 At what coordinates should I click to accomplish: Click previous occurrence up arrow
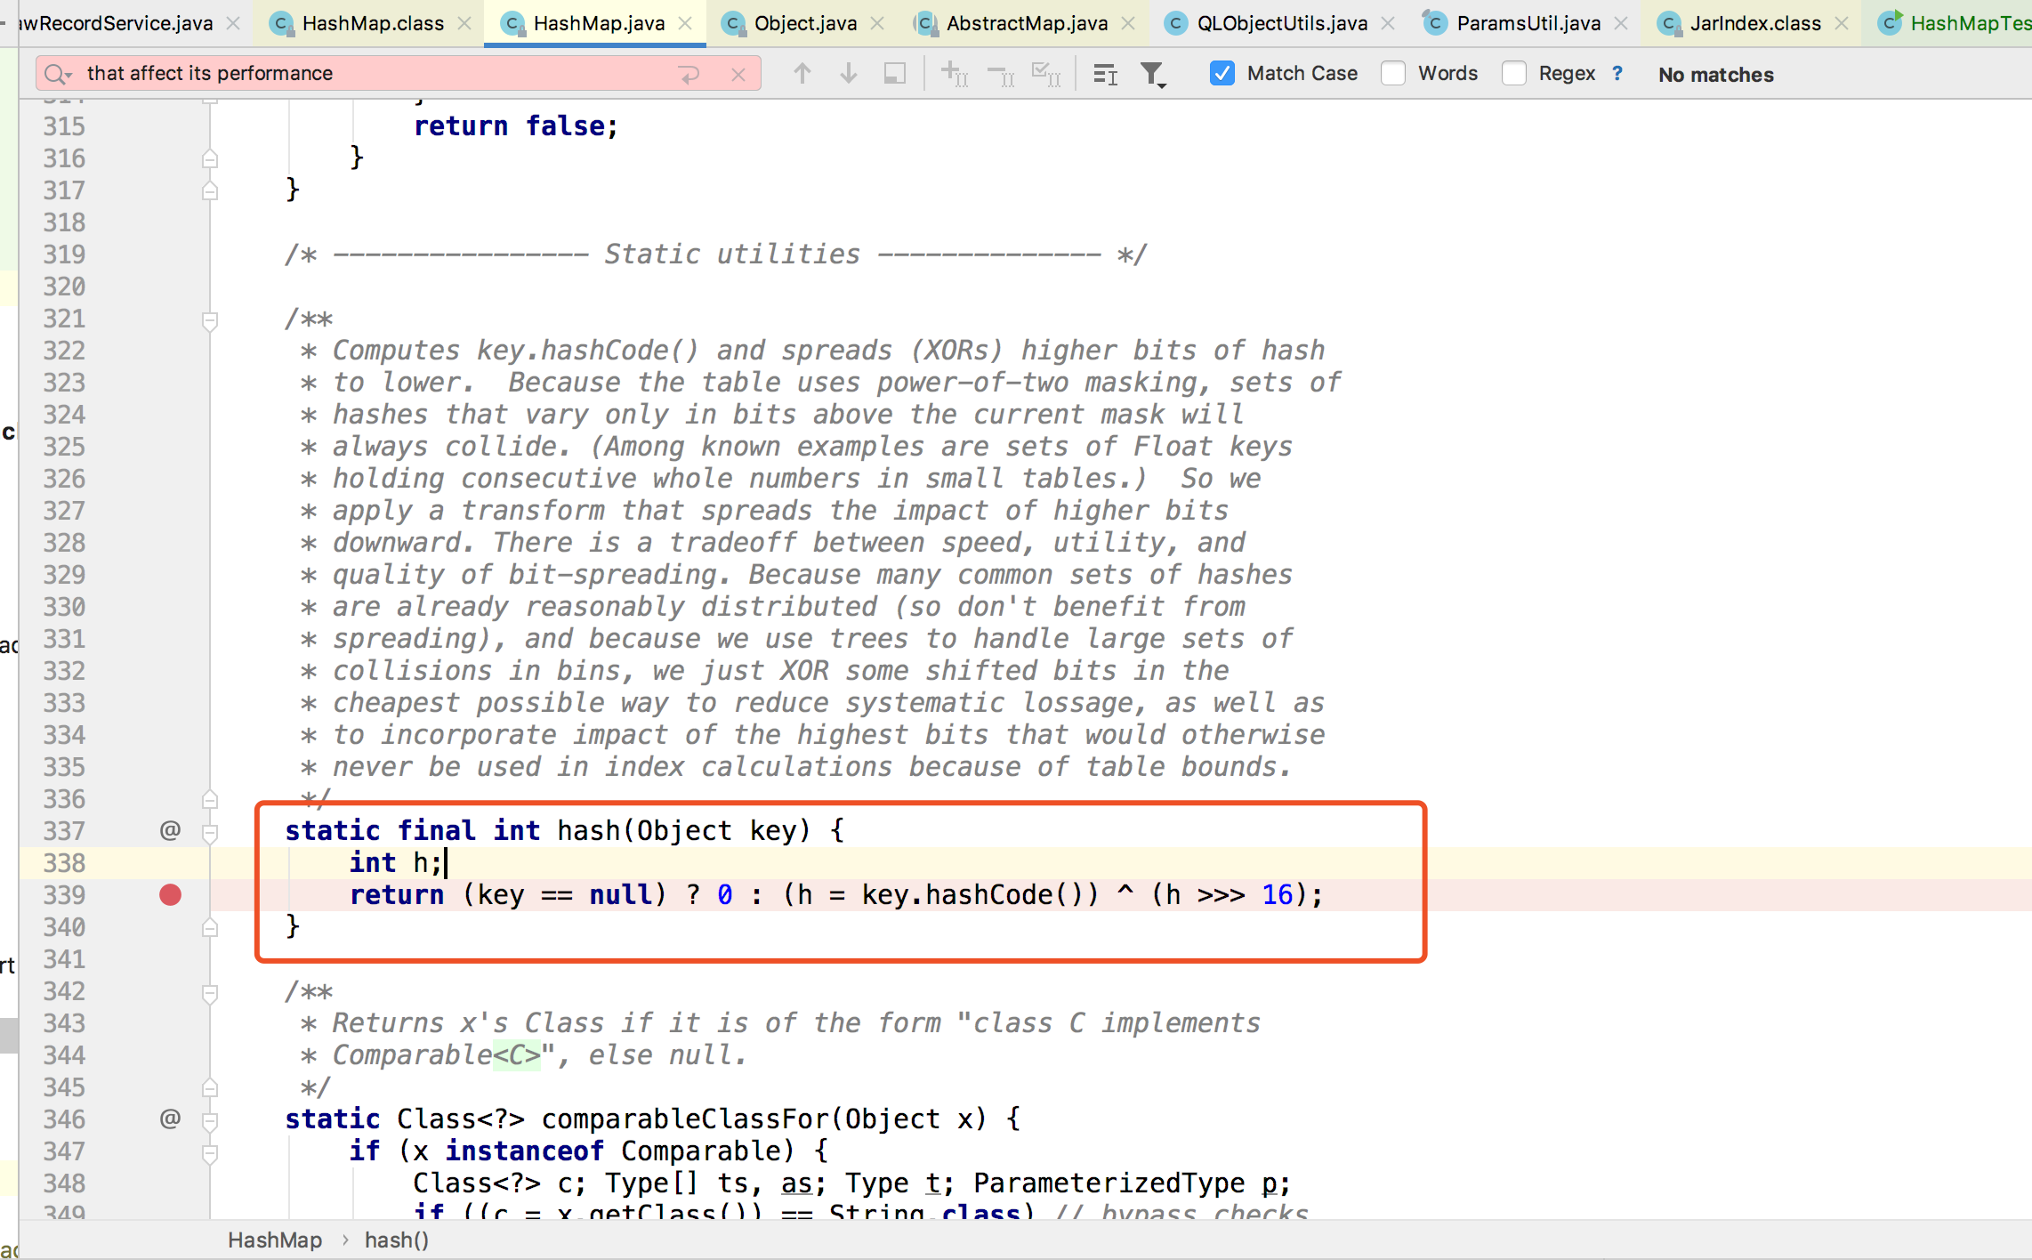point(802,74)
